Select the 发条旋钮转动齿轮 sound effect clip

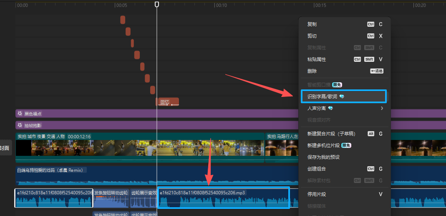coord(111,199)
